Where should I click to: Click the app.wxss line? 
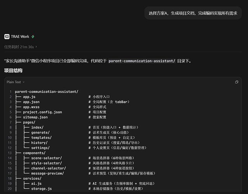coord(31,107)
